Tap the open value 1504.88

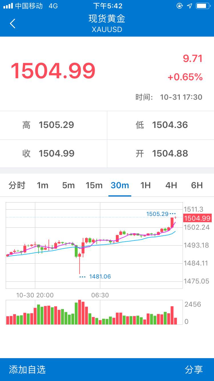point(170,154)
